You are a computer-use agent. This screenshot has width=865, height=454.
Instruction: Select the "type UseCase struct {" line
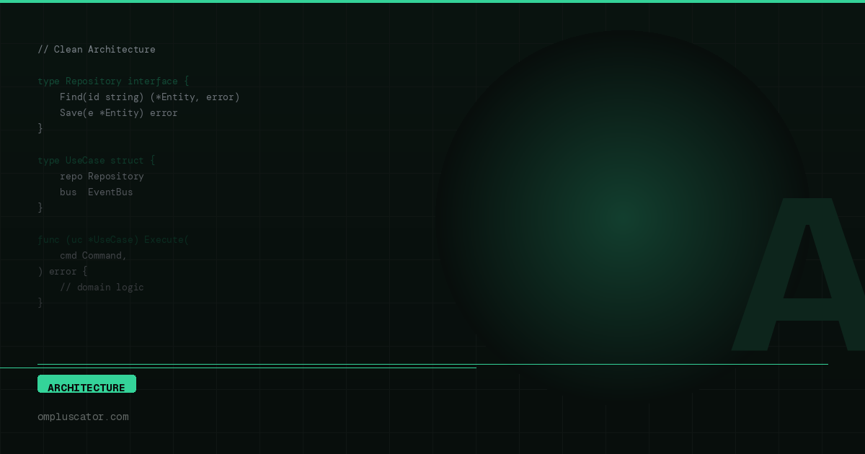coord(96,161)
